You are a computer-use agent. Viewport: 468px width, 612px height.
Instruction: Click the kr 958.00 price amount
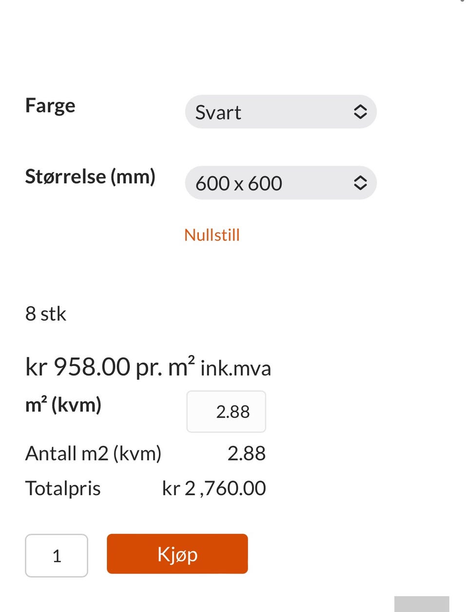[x=78, y=367]
